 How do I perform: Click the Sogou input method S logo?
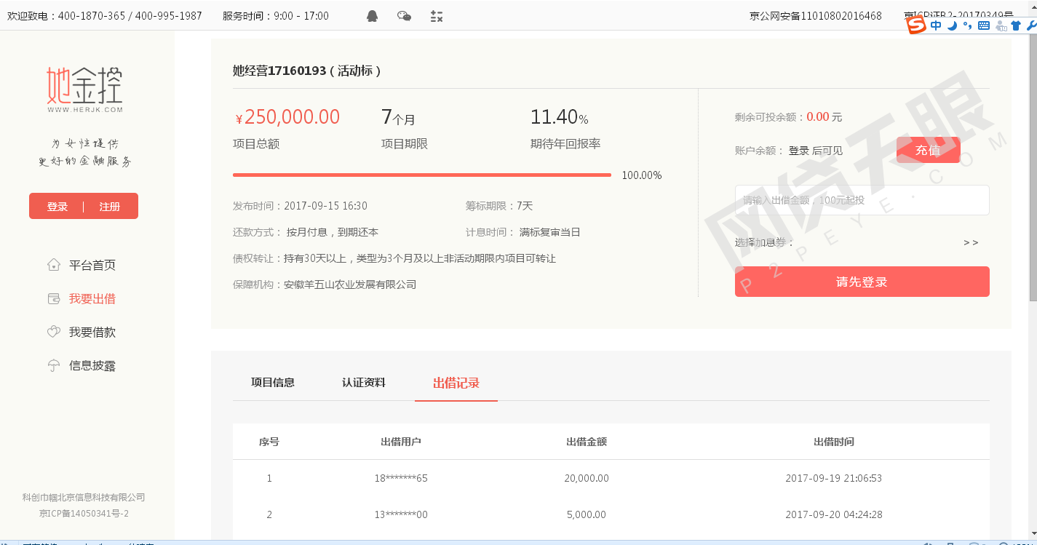[916, 25]
